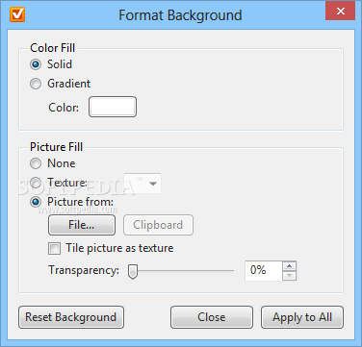Image resolution: width=362 pixels, height=347 pixels.
Task: Open the Color swatch picker
Action: pyautogui.click(x=113, y=107)
